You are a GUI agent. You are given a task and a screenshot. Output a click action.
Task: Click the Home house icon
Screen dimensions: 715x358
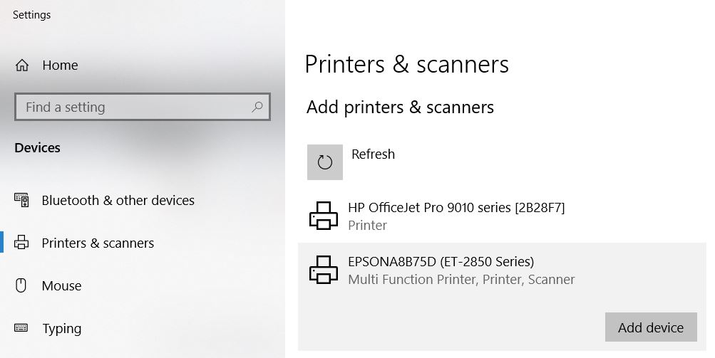point(22,65)
